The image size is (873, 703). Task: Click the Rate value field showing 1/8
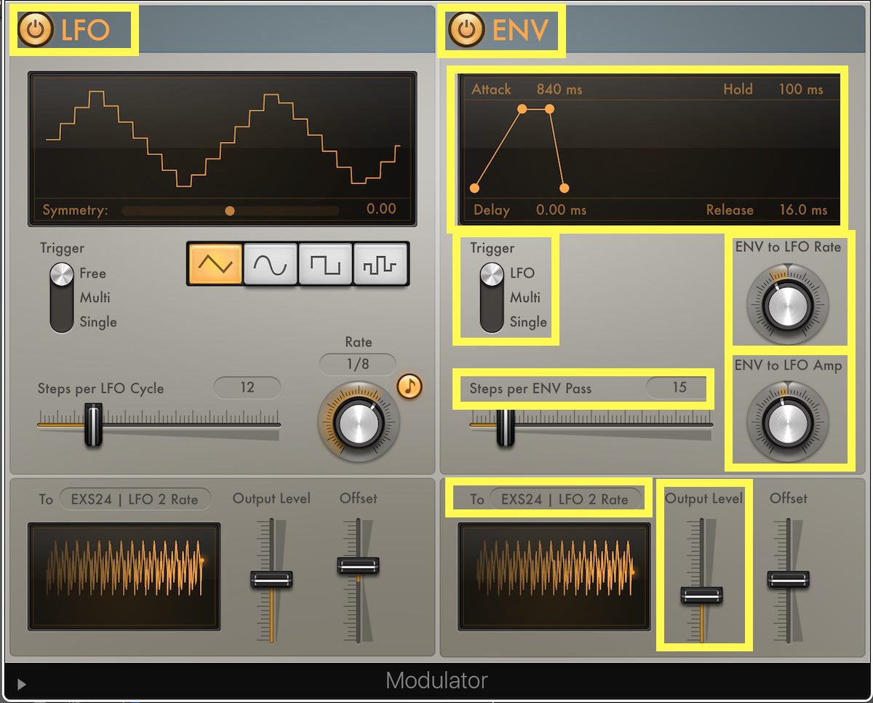coord(357,364)
